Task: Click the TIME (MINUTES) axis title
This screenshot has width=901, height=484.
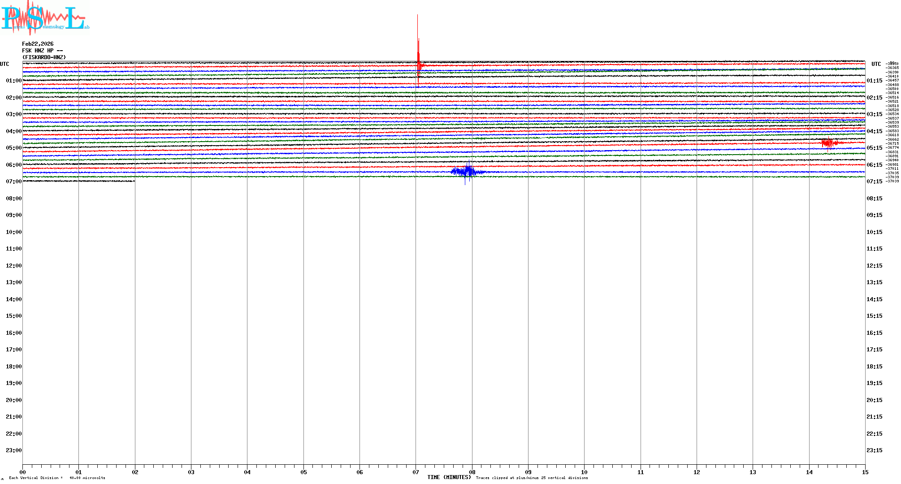Action: 449,477
